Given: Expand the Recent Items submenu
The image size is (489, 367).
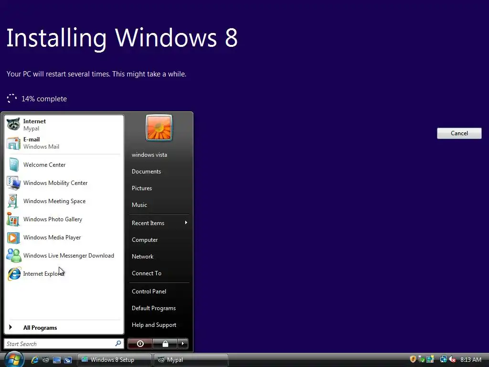Looking at the screenshot, I should [x=159, y=223].
